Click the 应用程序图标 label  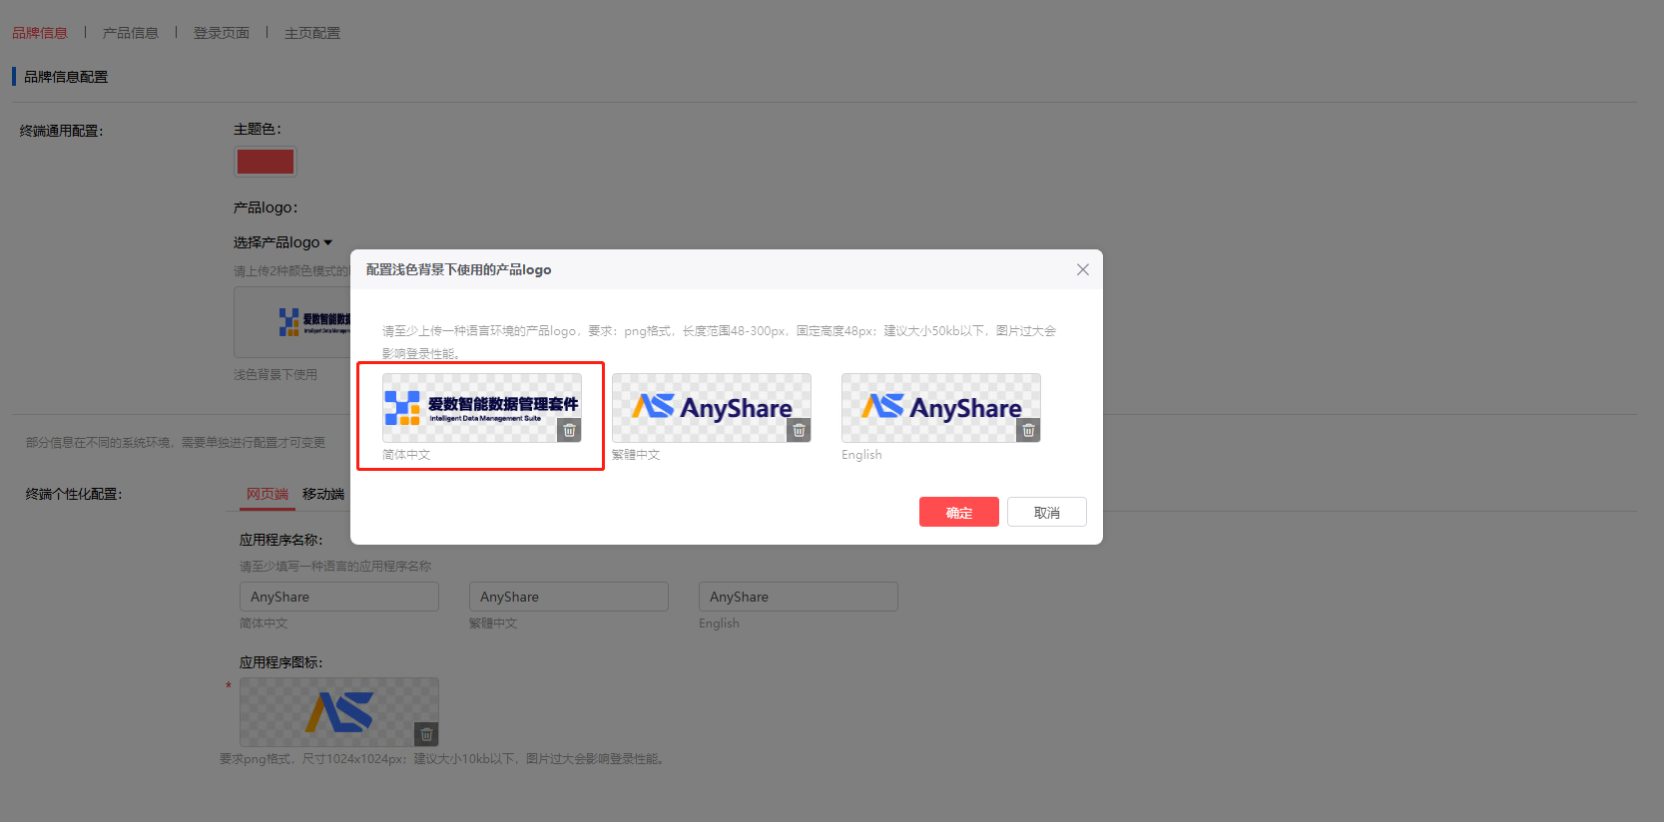point(281,662)
